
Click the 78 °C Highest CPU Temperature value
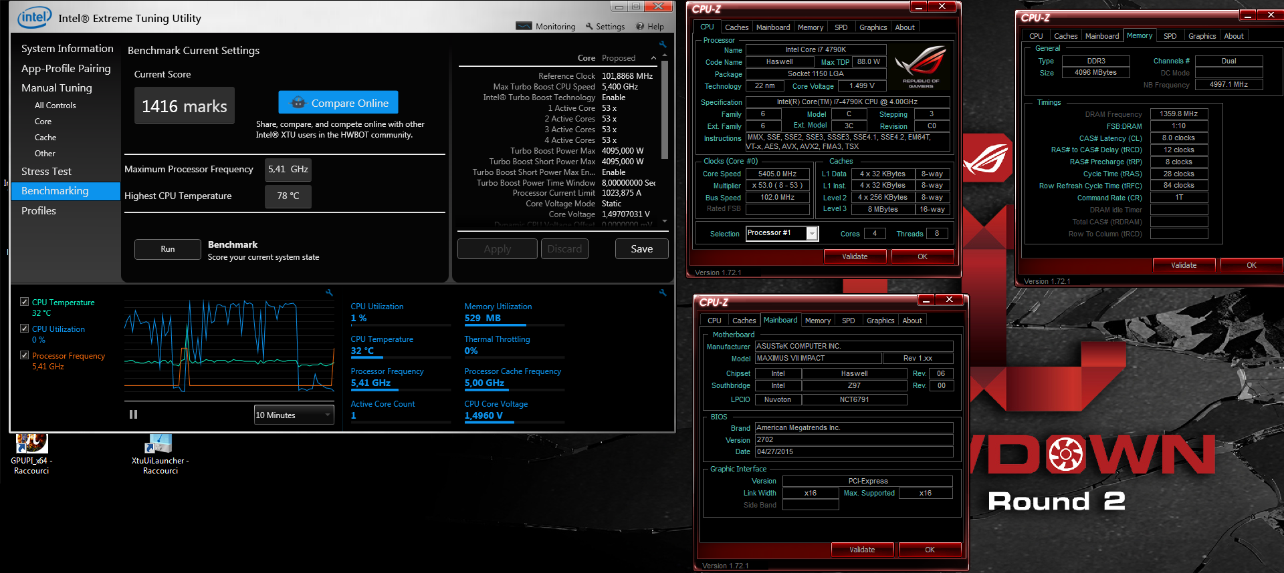coord(288,196)
